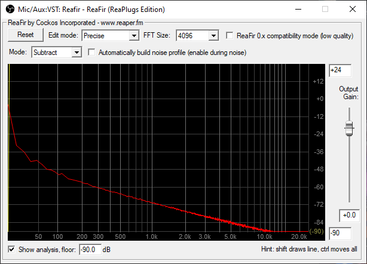
Task: Open the Mode dropdown showing Subtract
Action: (56, 52)
